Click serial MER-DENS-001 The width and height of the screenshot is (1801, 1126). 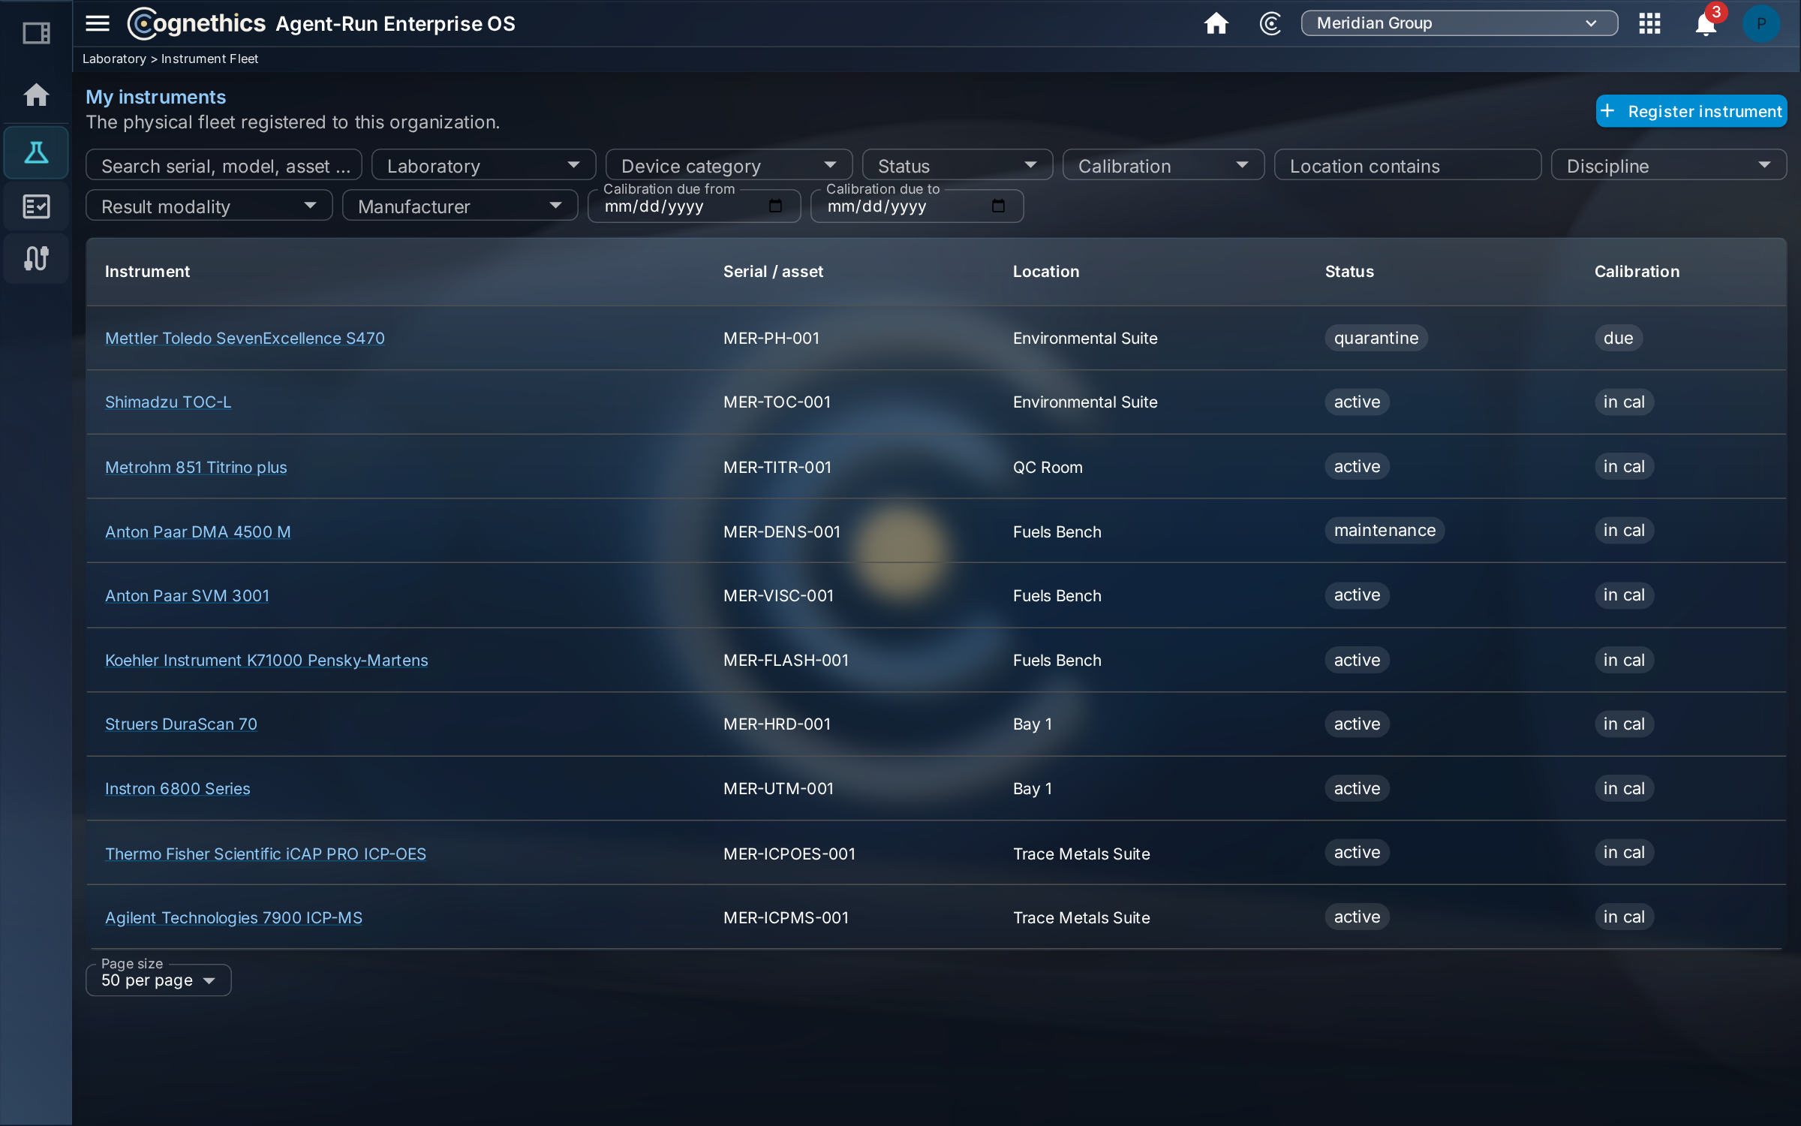coord(782,531)
